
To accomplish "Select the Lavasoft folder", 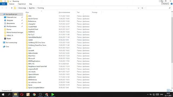I will point(31,50).
